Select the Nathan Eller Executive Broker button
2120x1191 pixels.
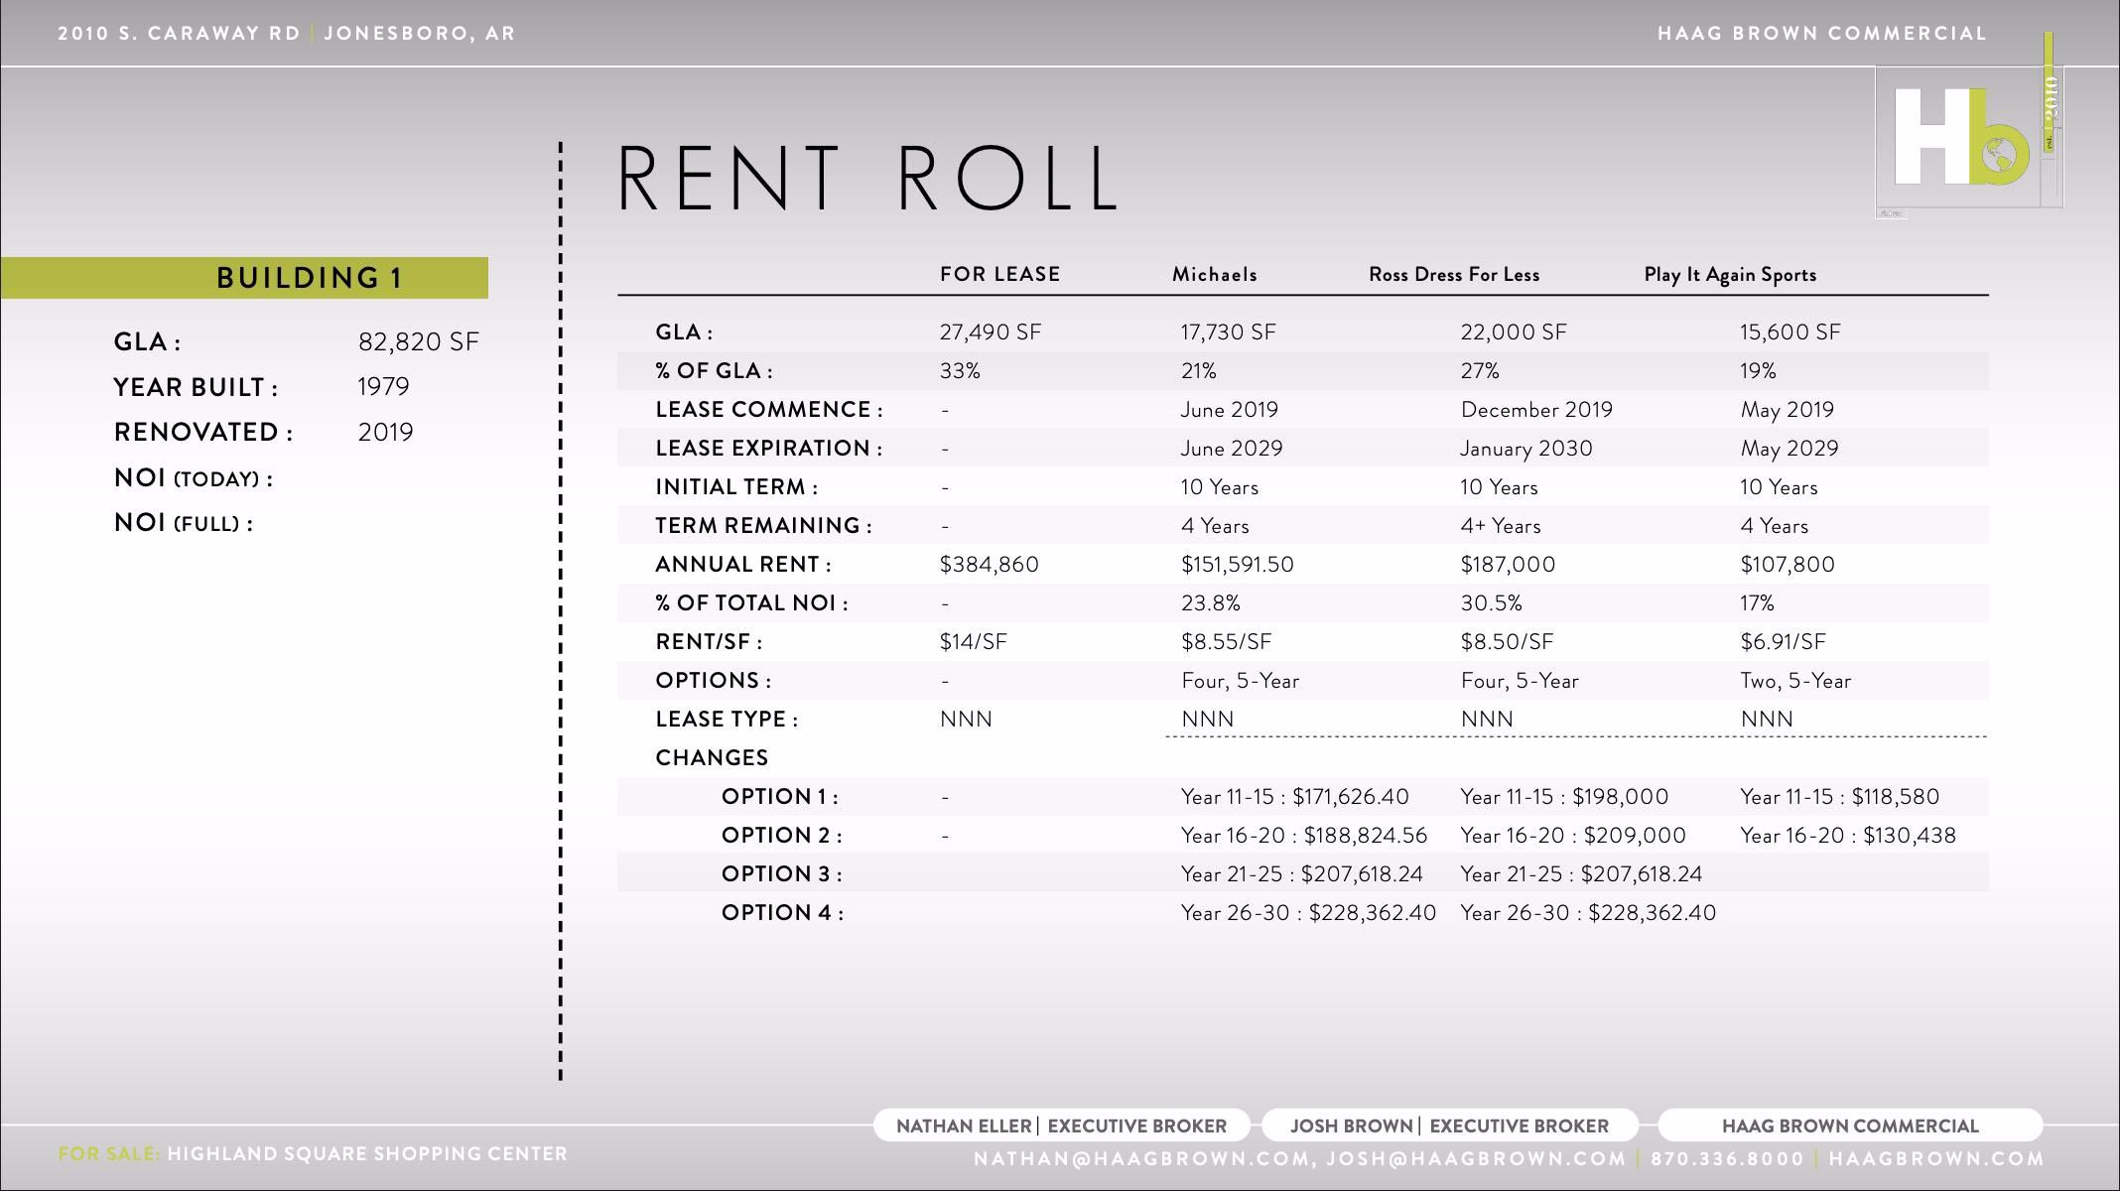coord(1061,1125)
